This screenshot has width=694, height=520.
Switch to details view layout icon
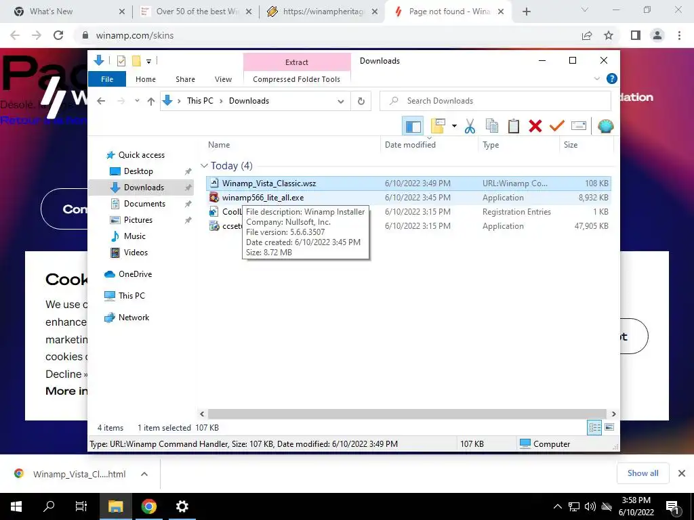tap(594, 427)
